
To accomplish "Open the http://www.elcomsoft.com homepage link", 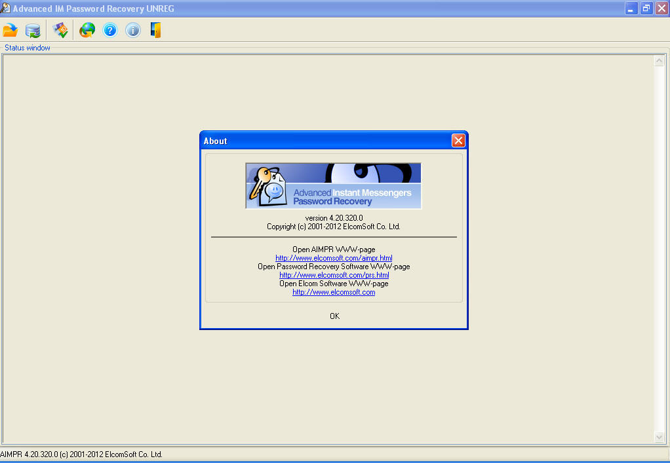I will 334,292.
